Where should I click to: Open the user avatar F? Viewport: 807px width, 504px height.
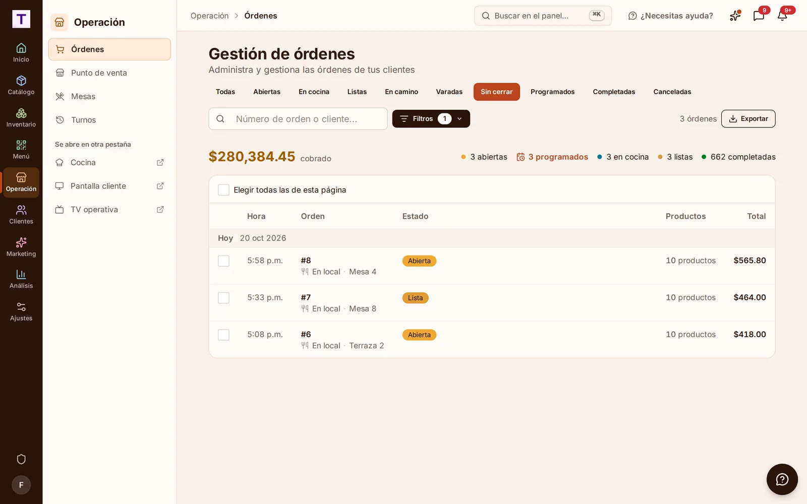click(x=21, y=485)
